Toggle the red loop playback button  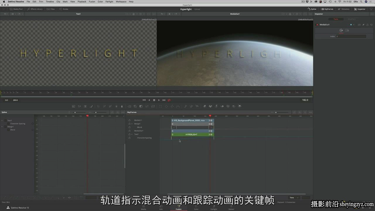coord(169,100)
